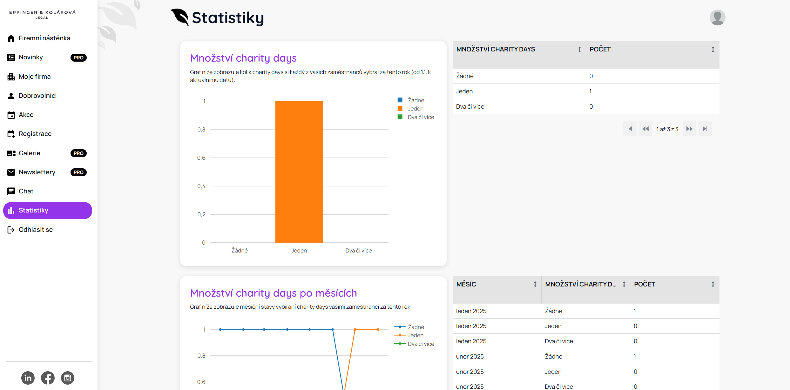Click the orange Jeden bar
The height and width of the screenshot is (390, 790).
(299, 171)
